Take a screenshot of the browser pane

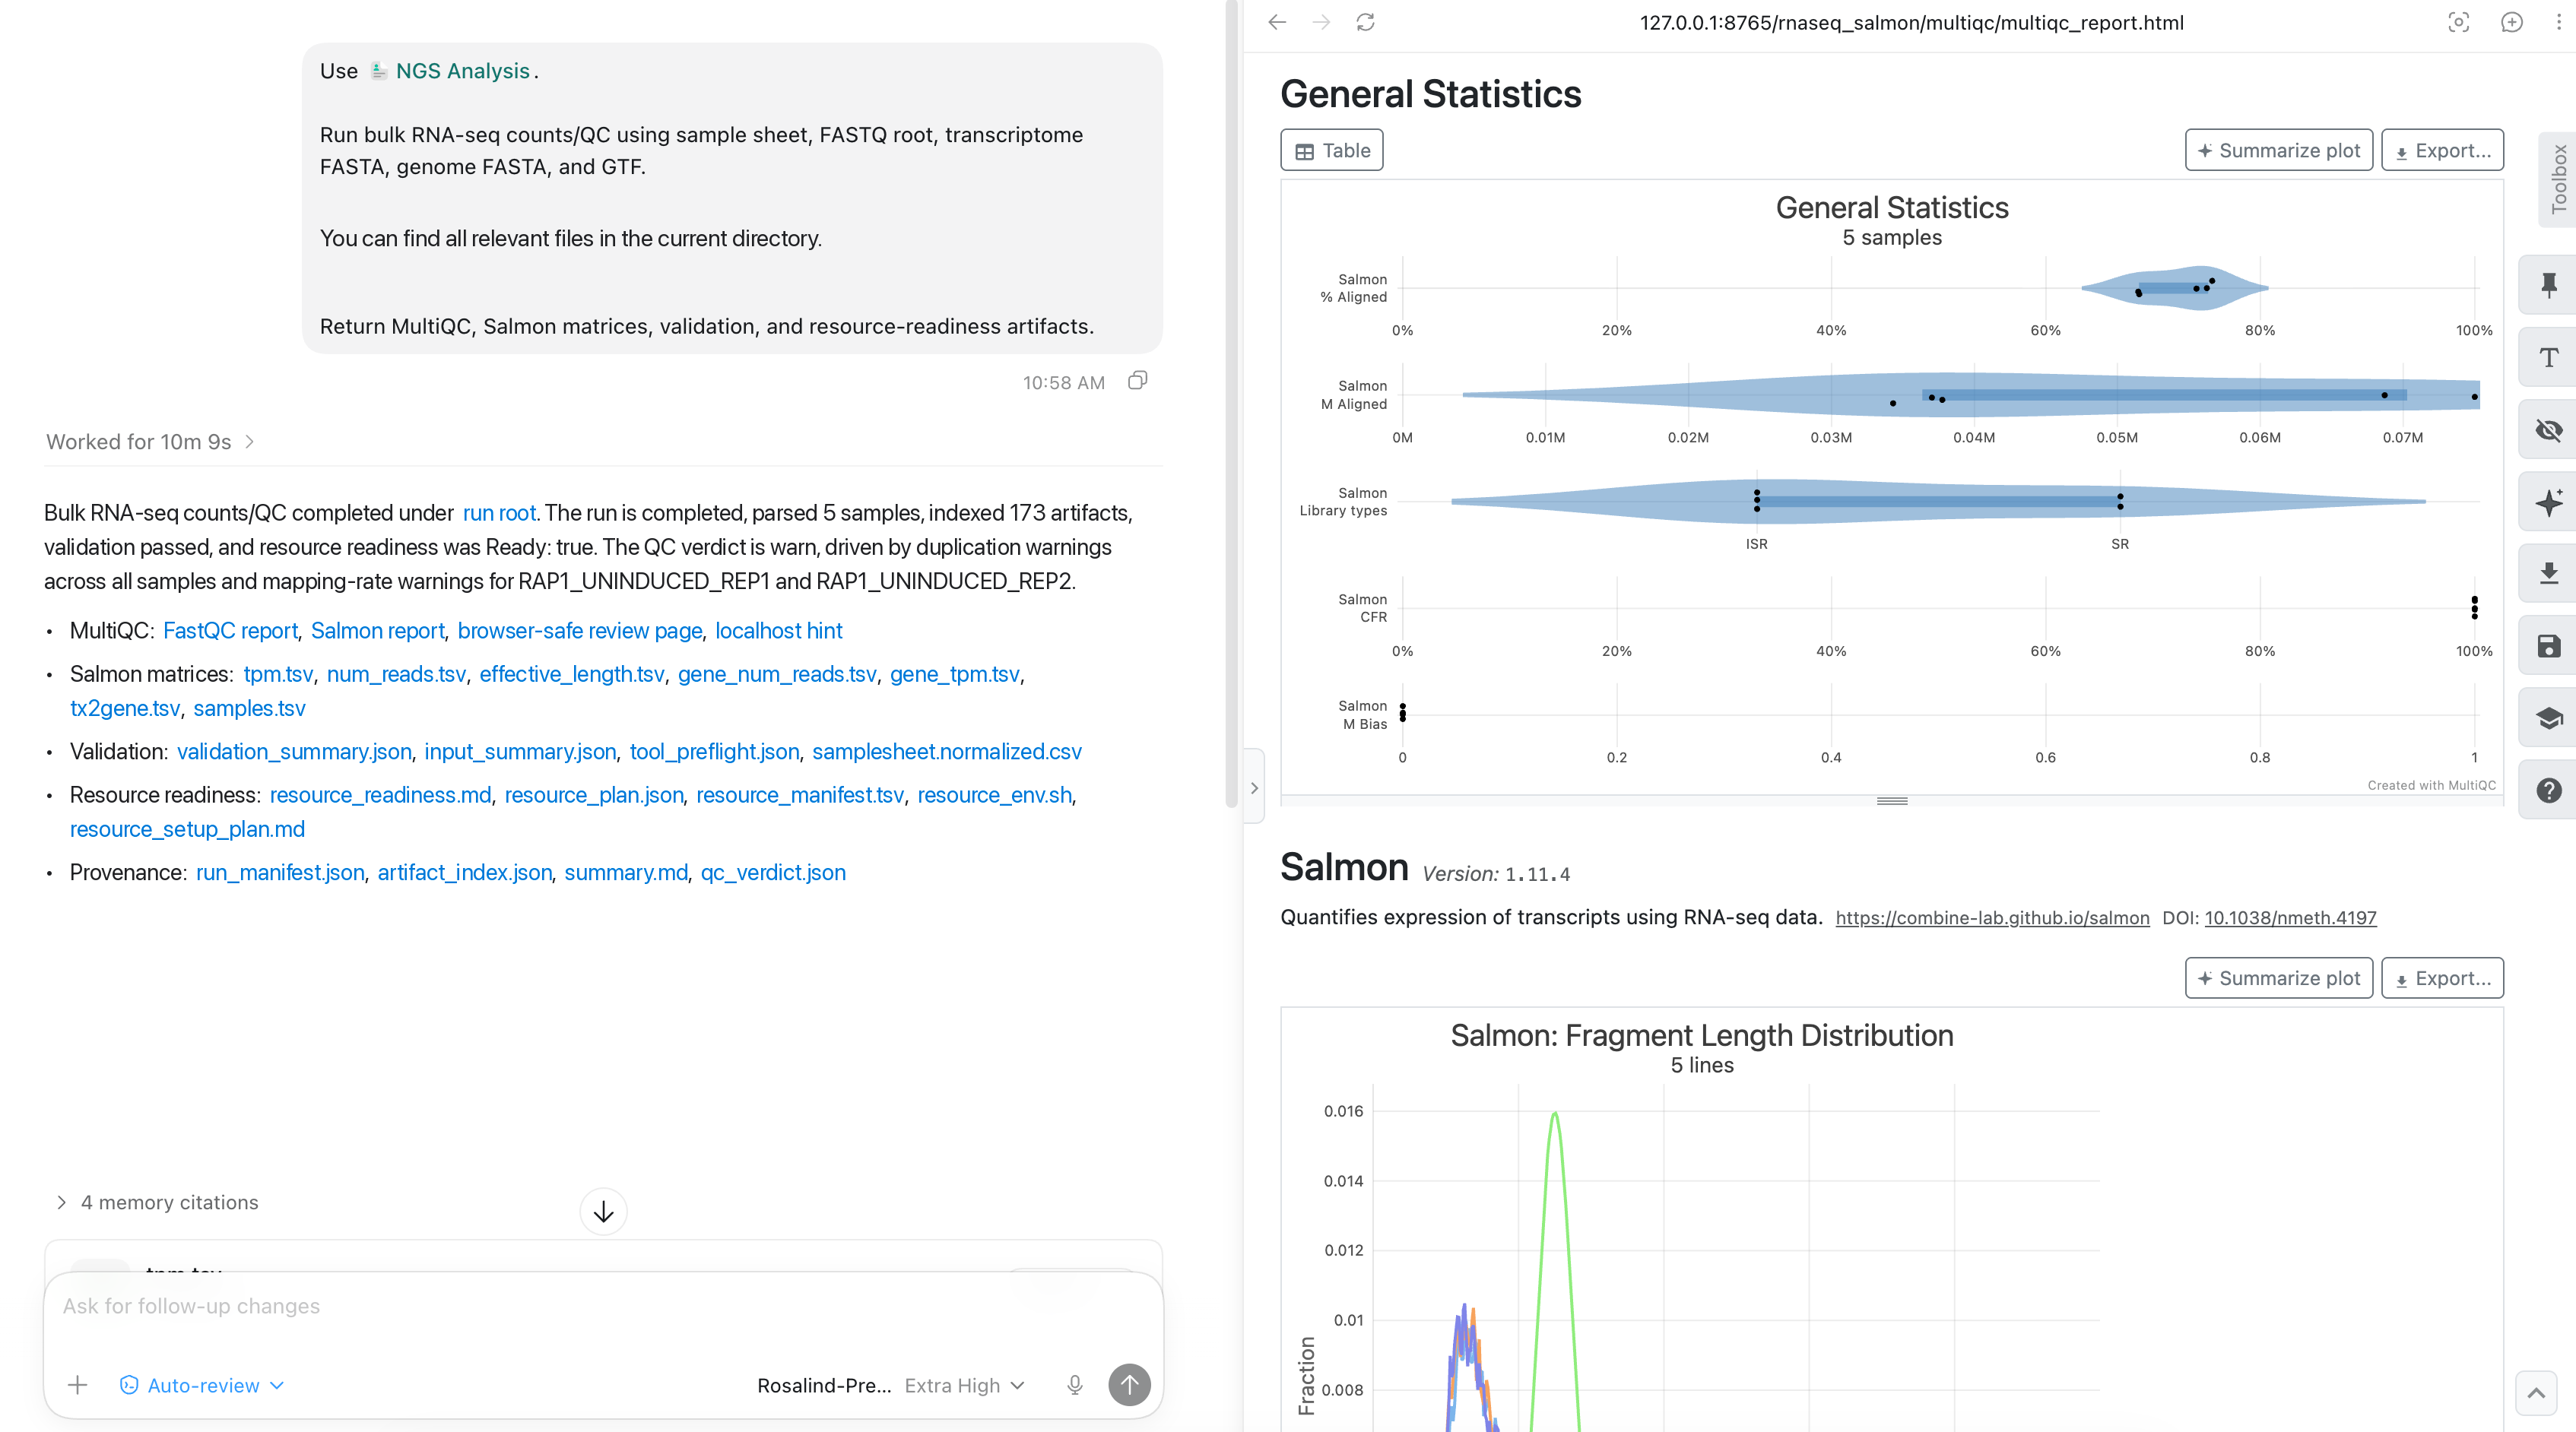[x=2458, y=22]
